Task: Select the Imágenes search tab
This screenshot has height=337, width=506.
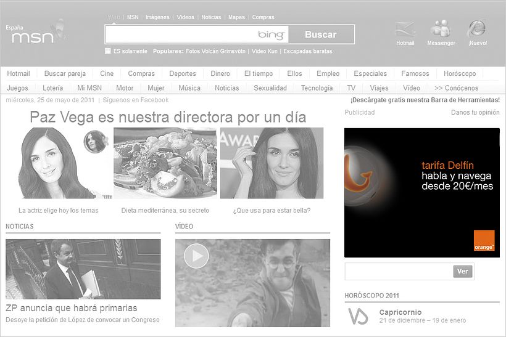Action: click(x=157, y=17)
